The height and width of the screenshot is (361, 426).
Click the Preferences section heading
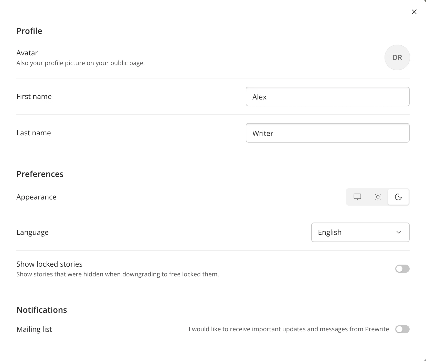tap(40, 174)
